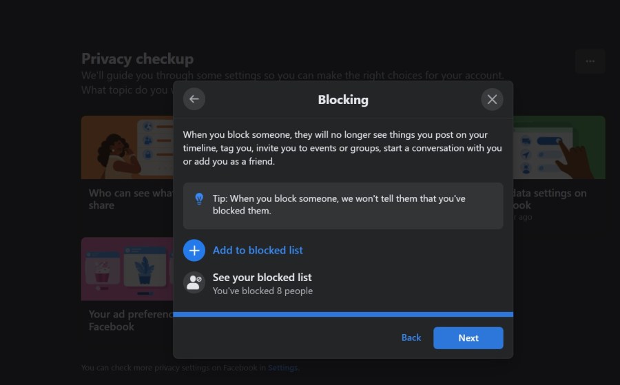Click the ad preferences card illustration
This screenshot has width=620, height=385.
pyautogui.click(x=127, y=269)
